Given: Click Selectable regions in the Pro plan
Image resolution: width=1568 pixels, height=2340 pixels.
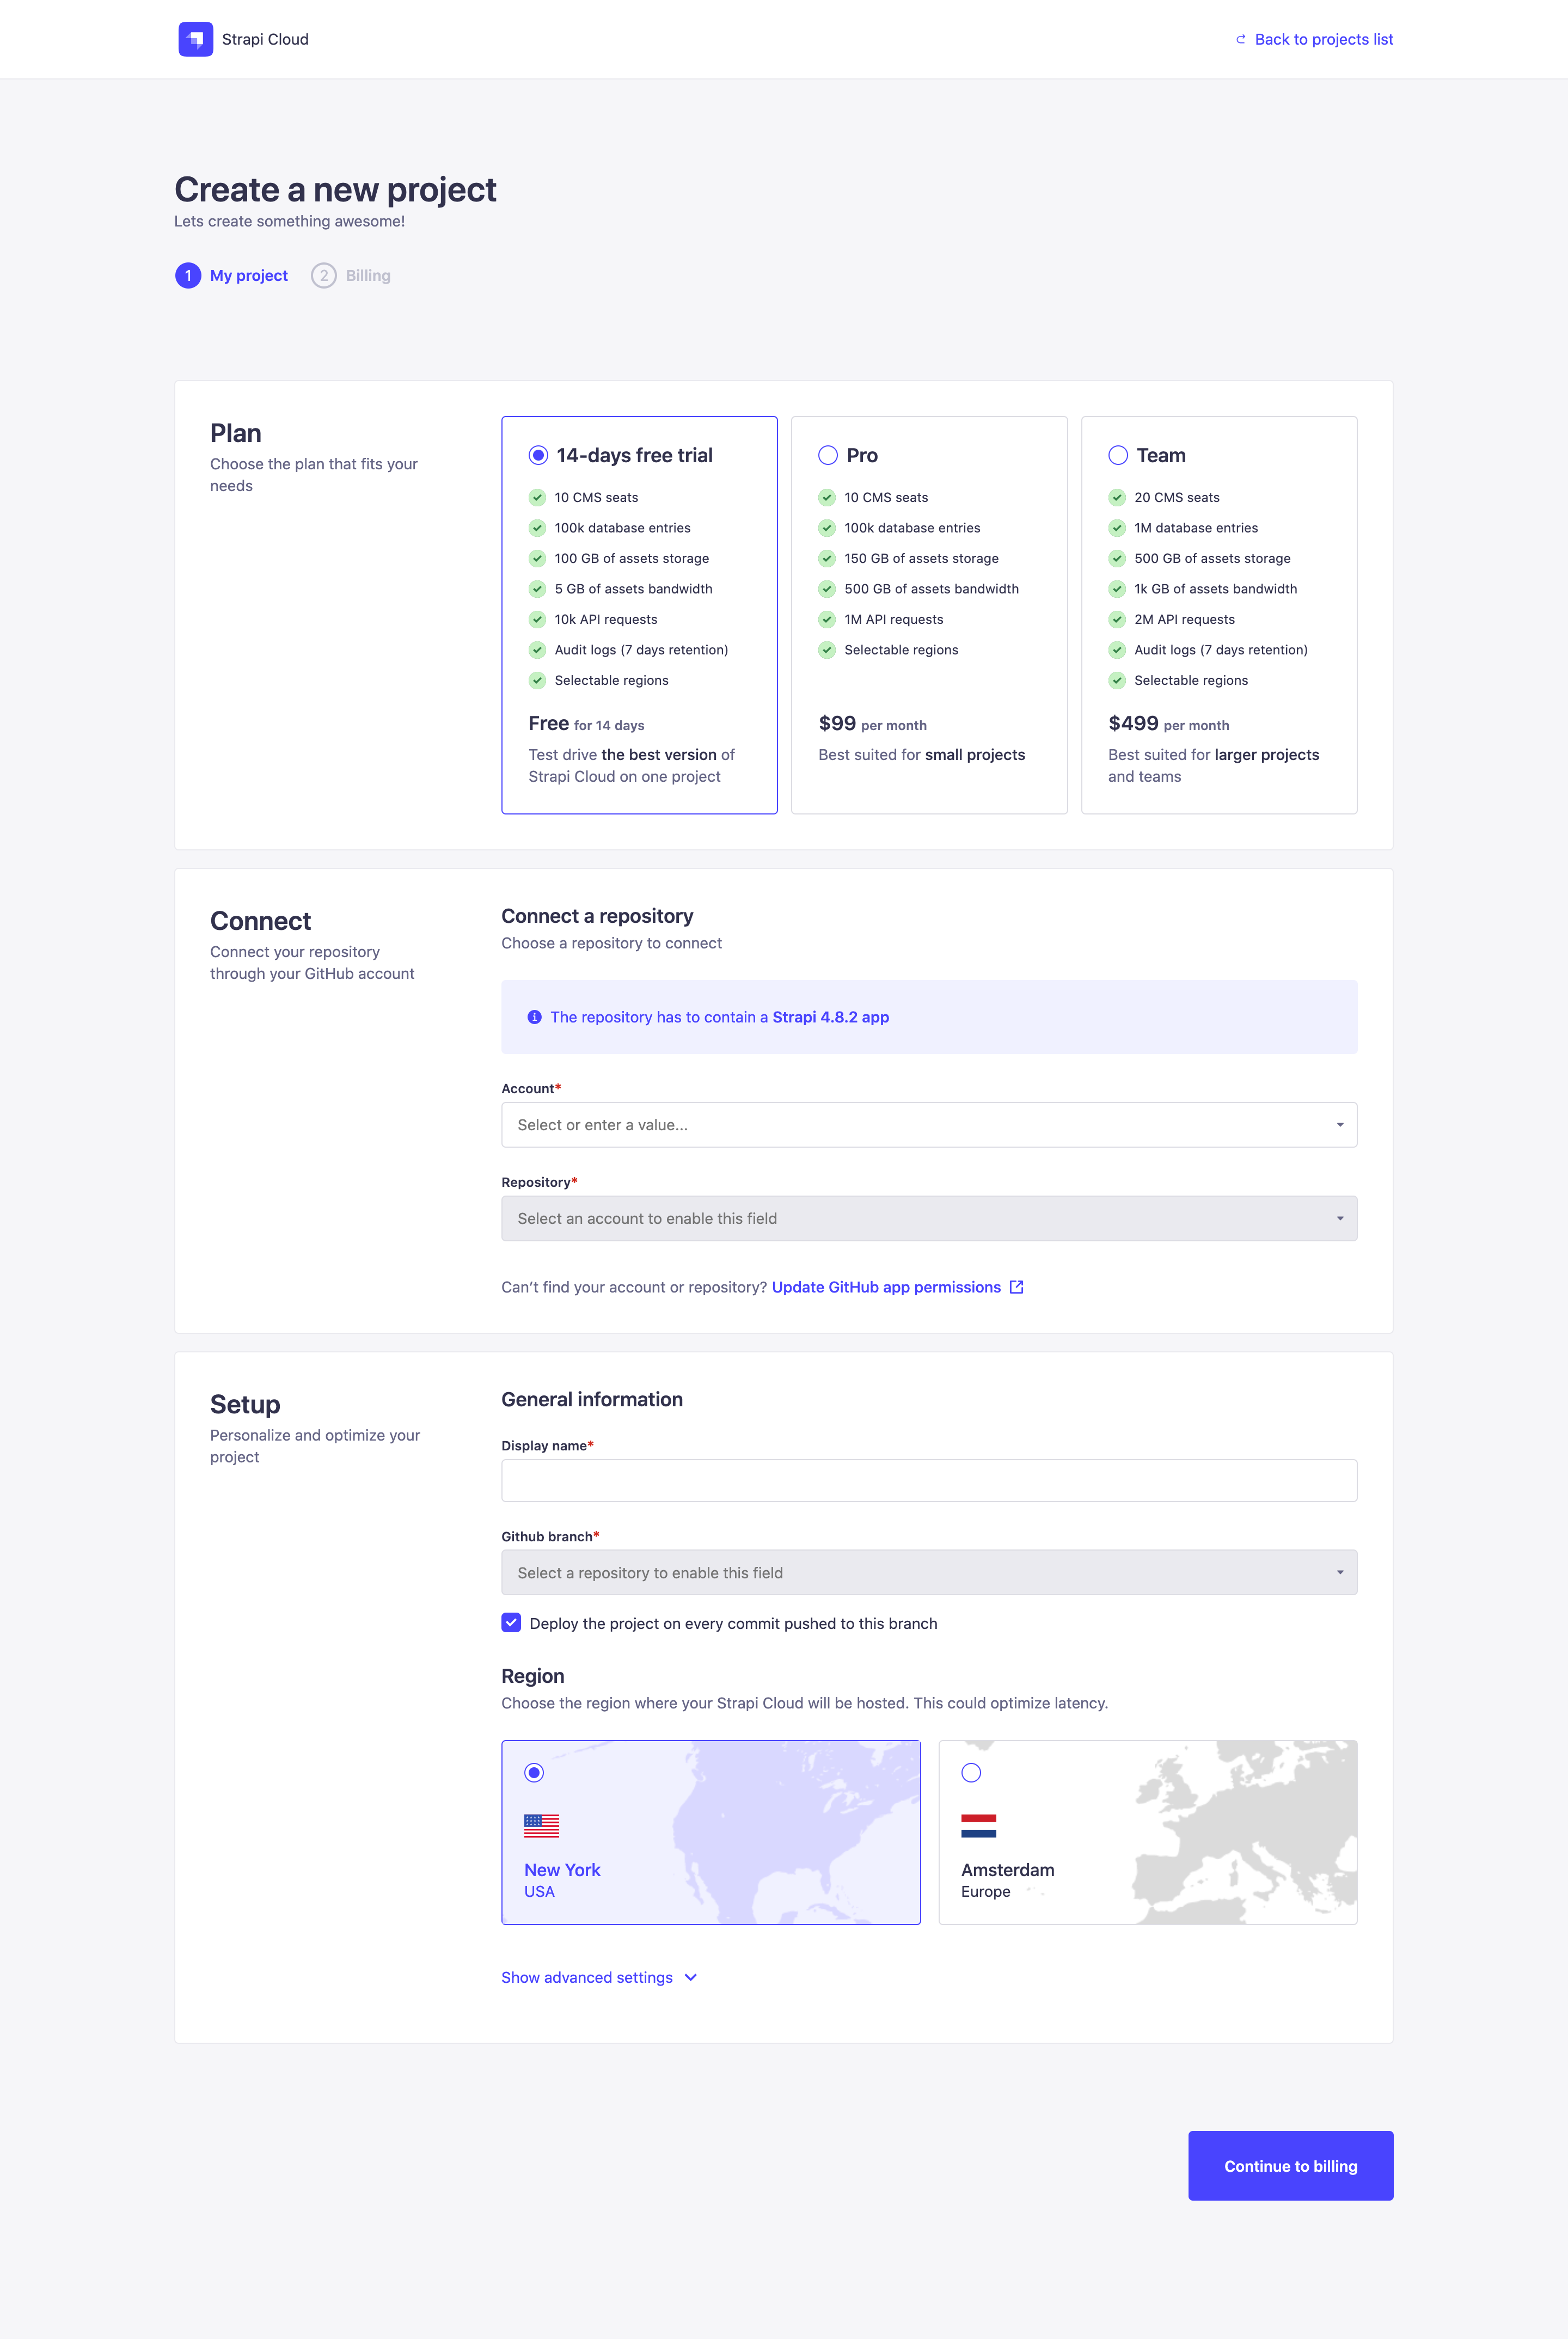Looking at the screenshot, I should [901, 650].
